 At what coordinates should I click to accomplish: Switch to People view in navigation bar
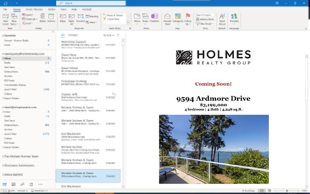click(22, 184)
